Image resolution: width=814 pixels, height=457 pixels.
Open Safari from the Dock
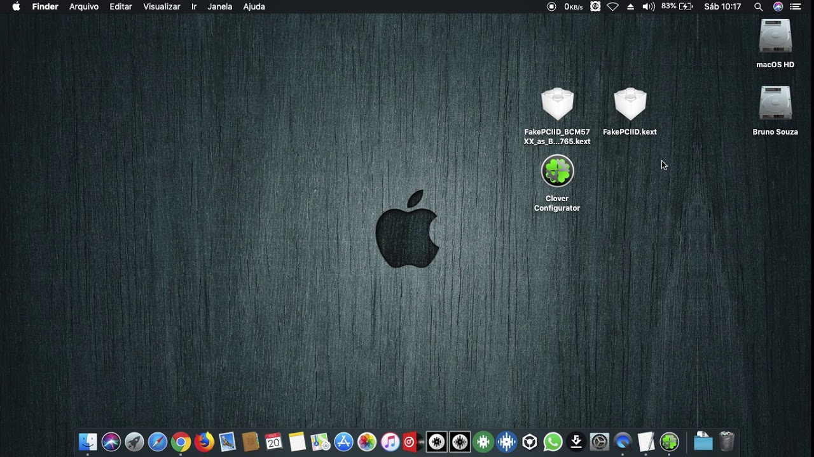click(x=158, y=442)
